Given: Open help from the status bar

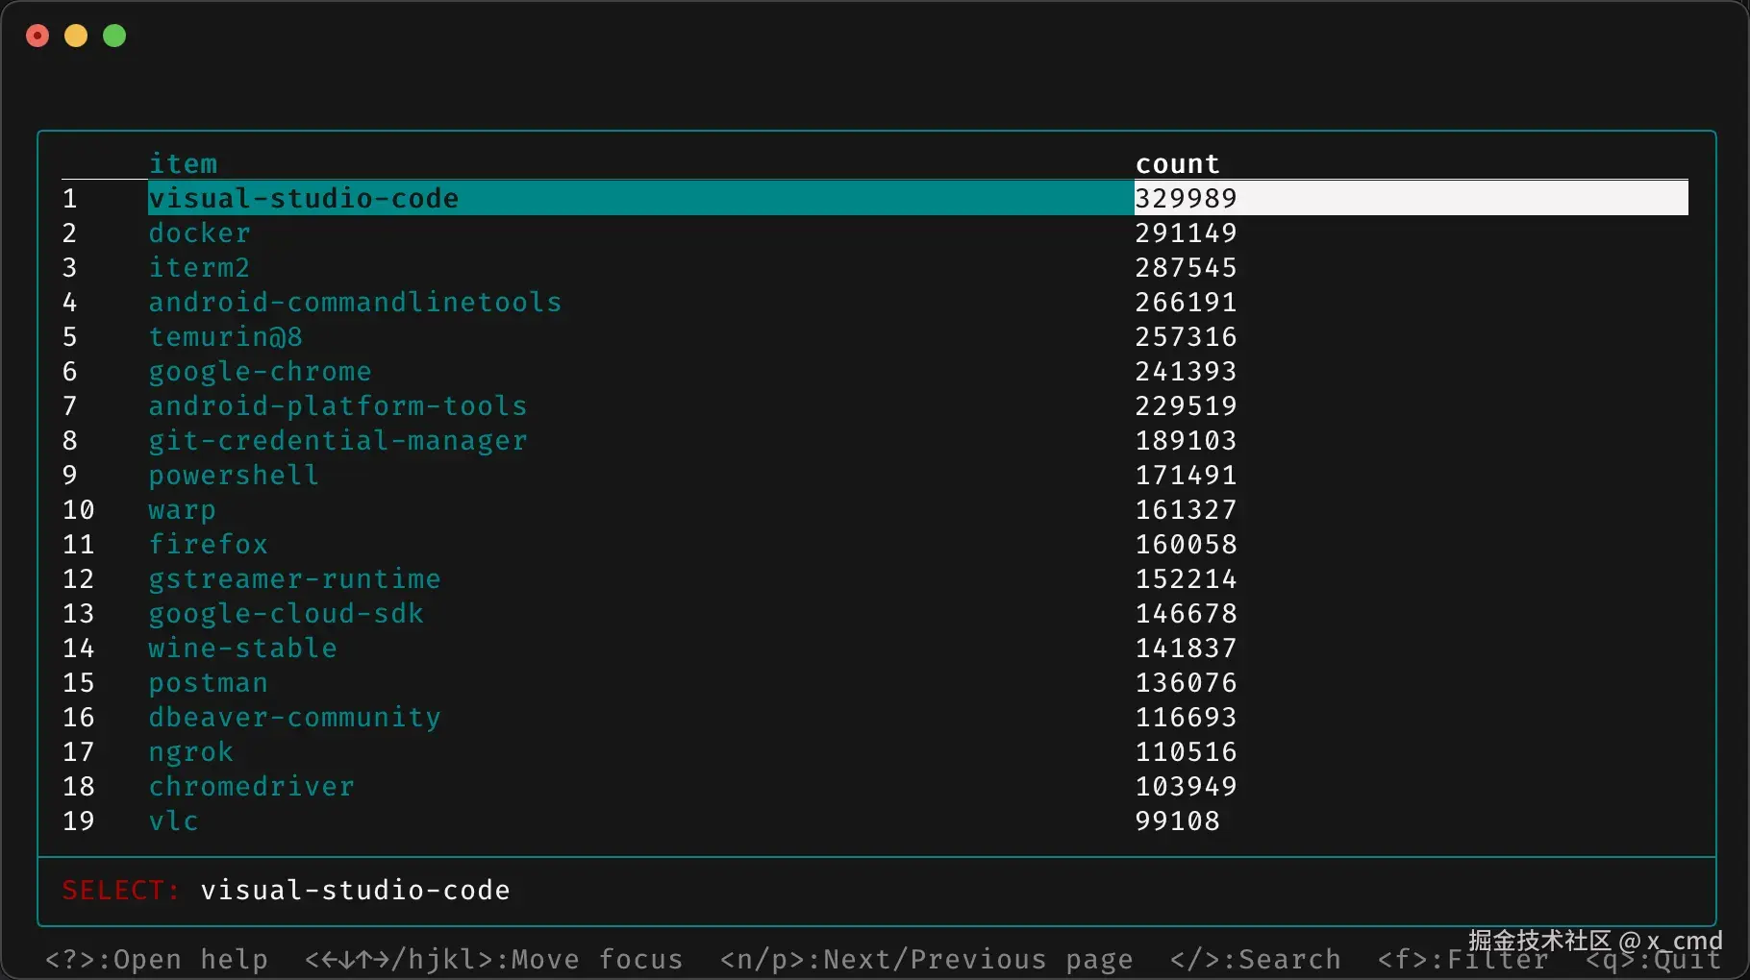Looking at the screenshot, I should point(157,958).
